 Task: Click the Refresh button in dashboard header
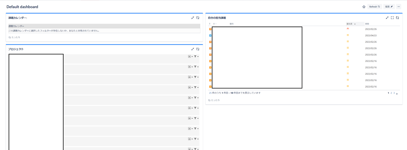pyautogui.click(x=374, y=7)
